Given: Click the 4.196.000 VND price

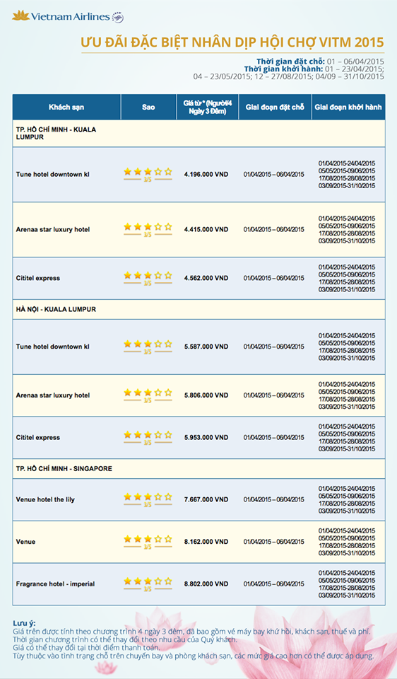Looking at the screenshot, I should coord(206,175).
